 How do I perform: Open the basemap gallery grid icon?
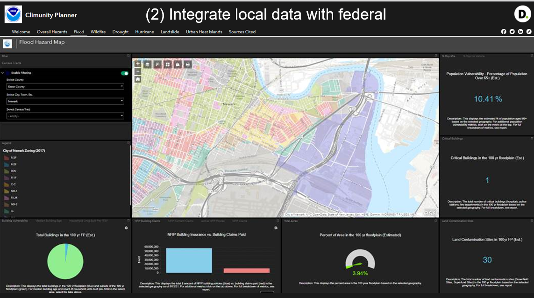point(168,64)
